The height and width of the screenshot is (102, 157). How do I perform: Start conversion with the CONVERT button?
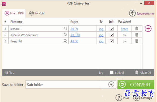point(136,85)
